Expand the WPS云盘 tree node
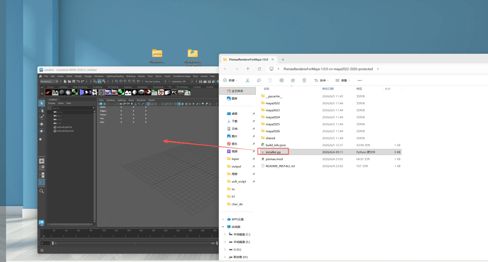The height and width of the screenshot is (262, 488). [223, 219]
